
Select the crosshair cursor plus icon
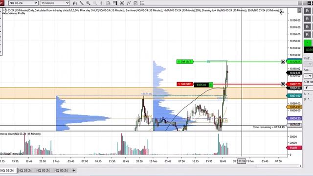pos(102,3)
